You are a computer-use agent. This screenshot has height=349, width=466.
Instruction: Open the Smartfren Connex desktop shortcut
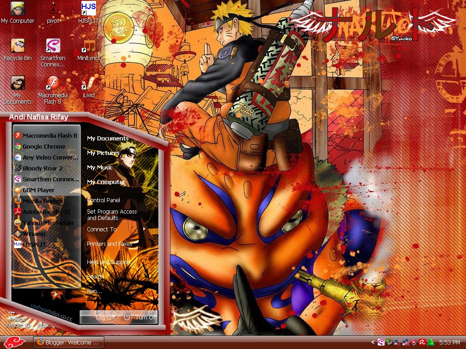click(53, 53)
